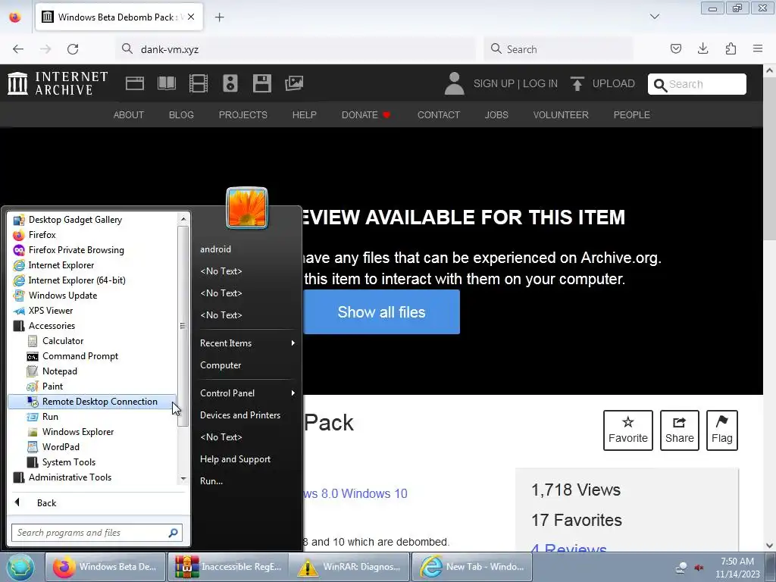
Task: Click the Internet Archive logo
Action: [x=58, y=83]
